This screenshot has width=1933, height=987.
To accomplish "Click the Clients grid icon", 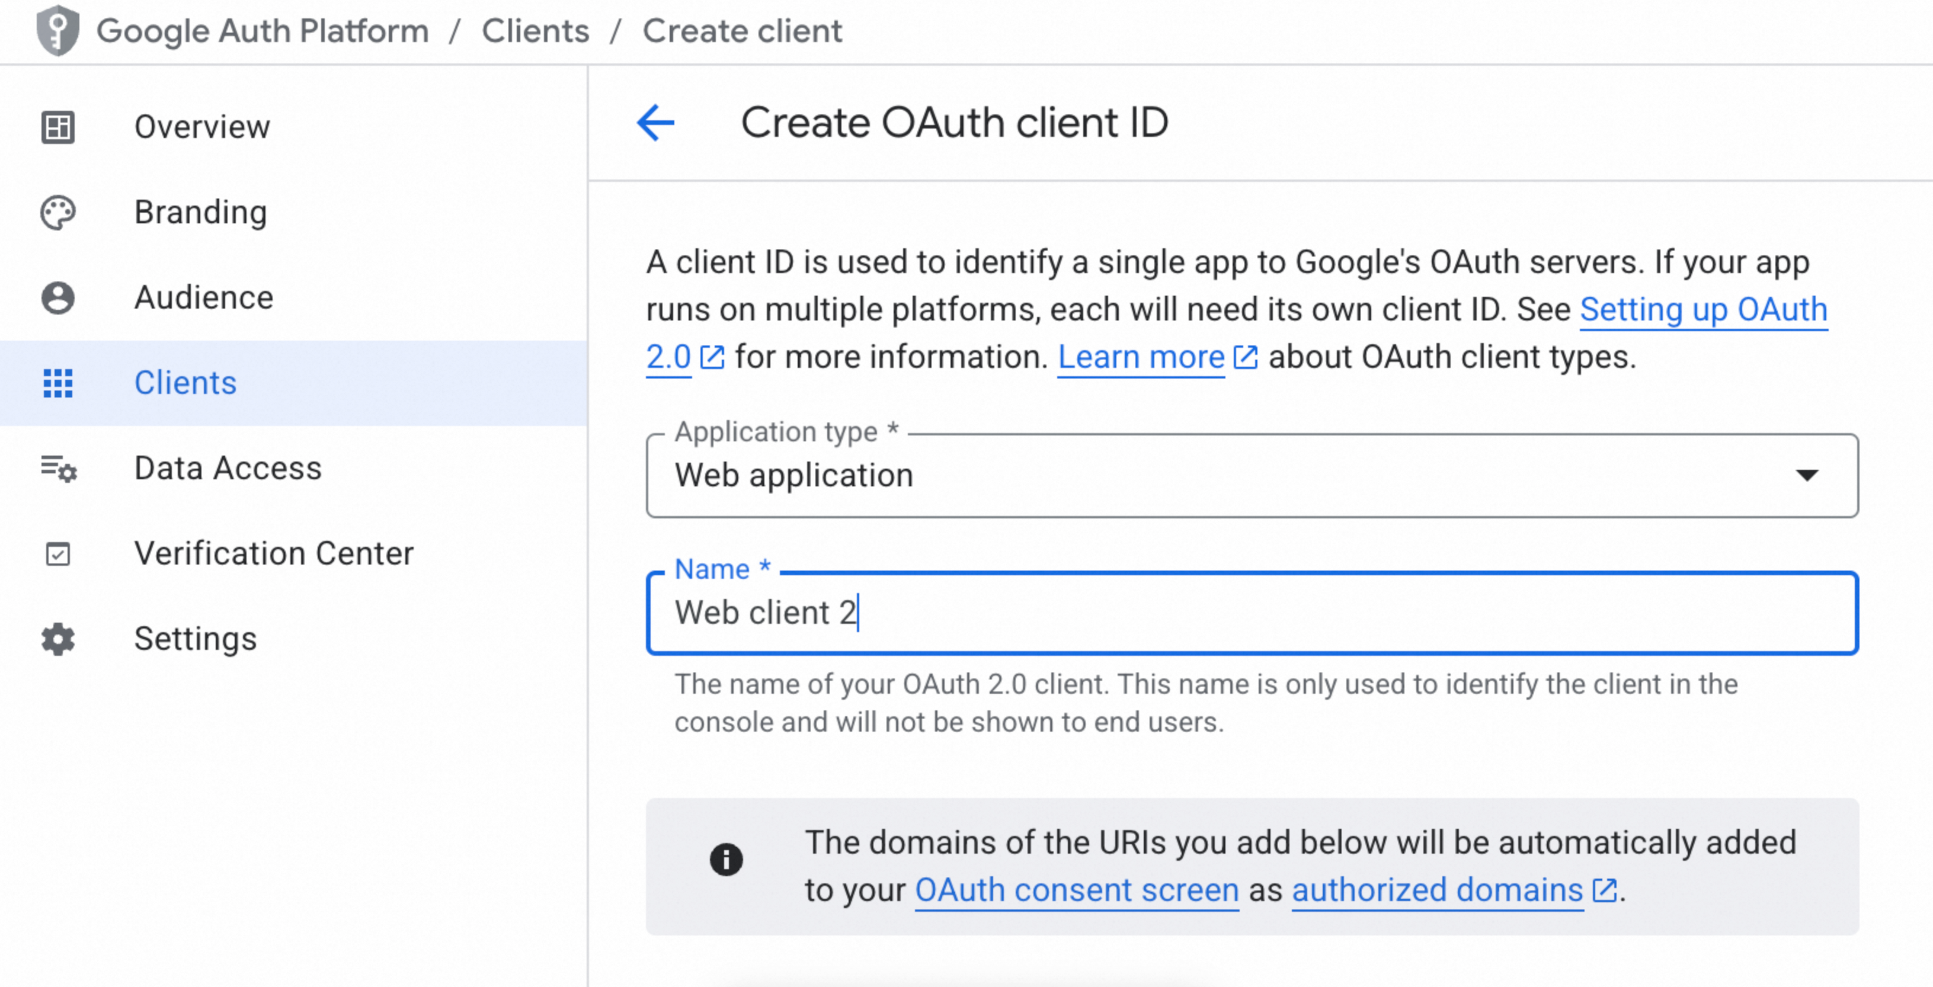I will [x=58, y=383].
